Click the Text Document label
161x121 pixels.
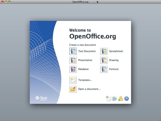[x=87, y=51]
